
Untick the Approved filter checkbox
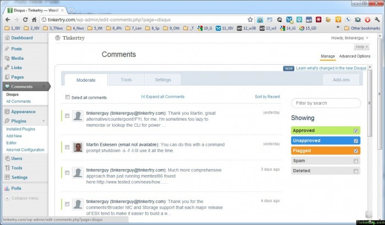tap(356, 131)
